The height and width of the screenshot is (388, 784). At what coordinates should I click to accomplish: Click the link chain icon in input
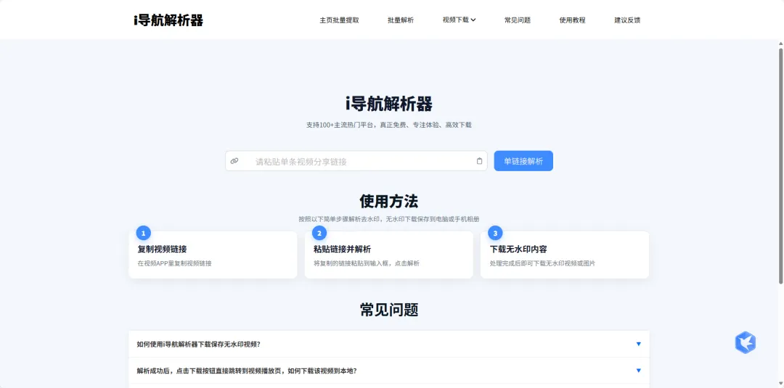[x=234, y=161]
